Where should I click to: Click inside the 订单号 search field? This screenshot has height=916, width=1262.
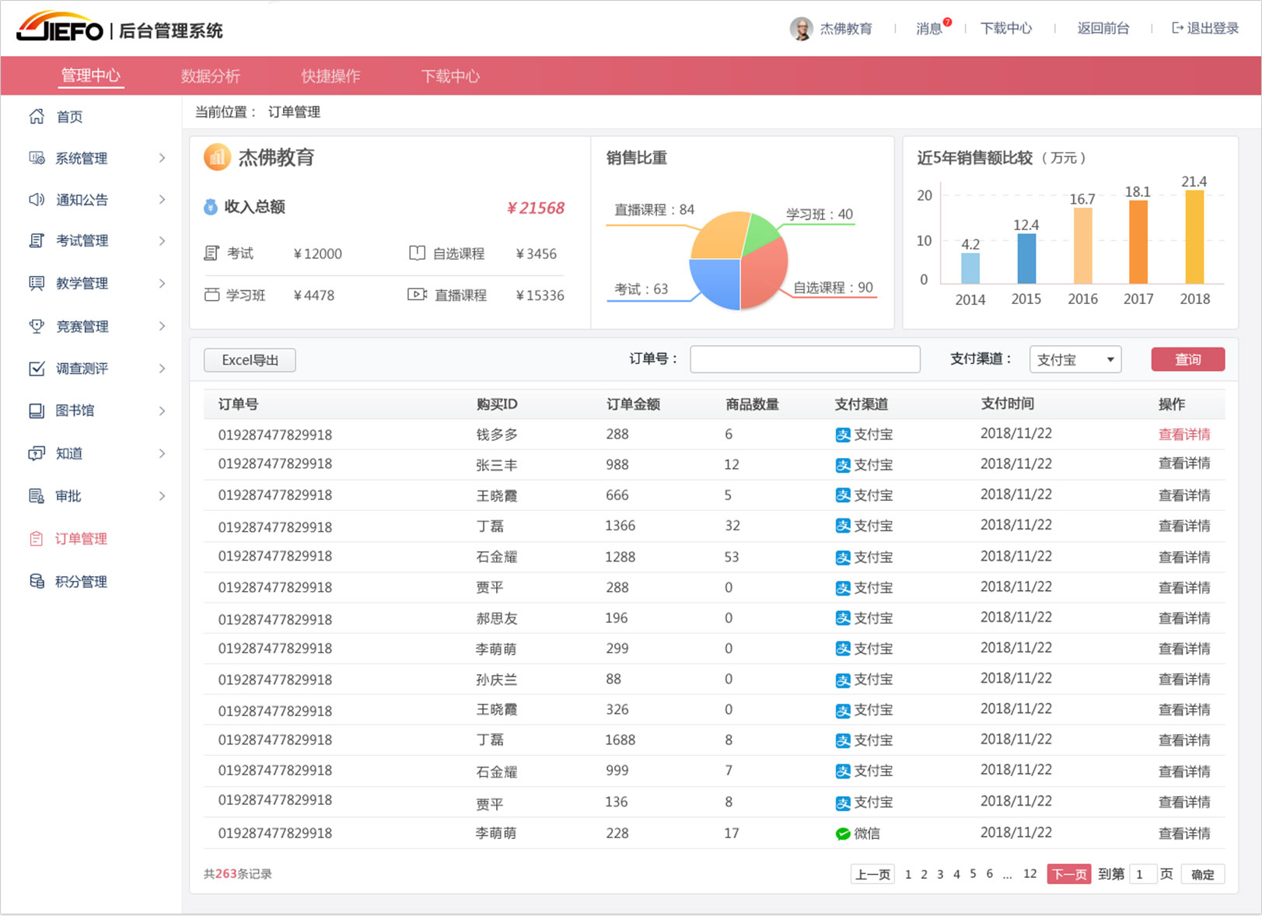point(805,358)
